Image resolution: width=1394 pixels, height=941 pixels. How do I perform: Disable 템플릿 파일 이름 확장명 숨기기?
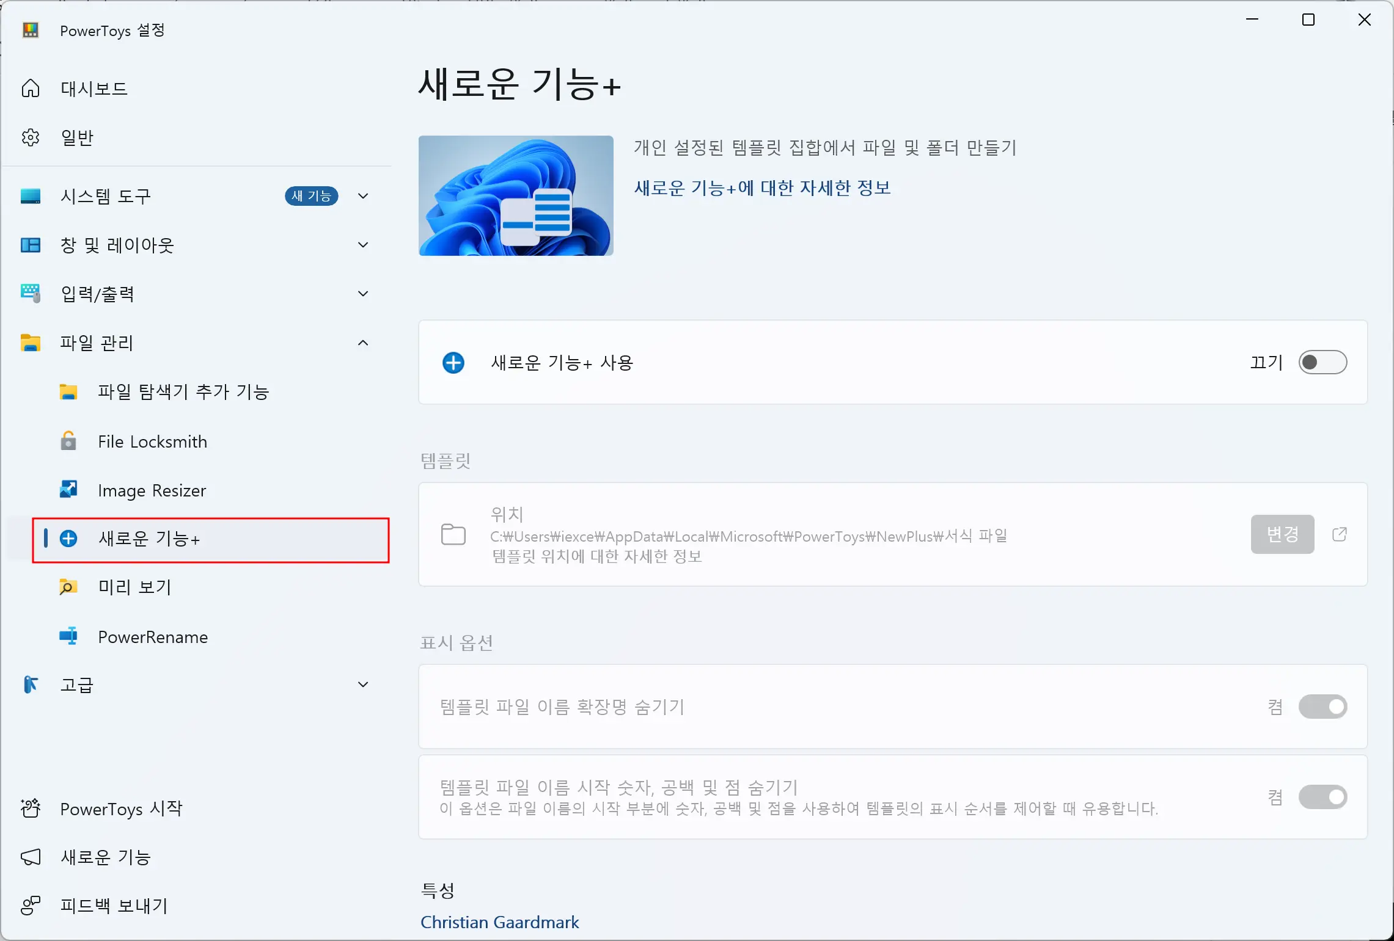click(x=1322, y=707)
